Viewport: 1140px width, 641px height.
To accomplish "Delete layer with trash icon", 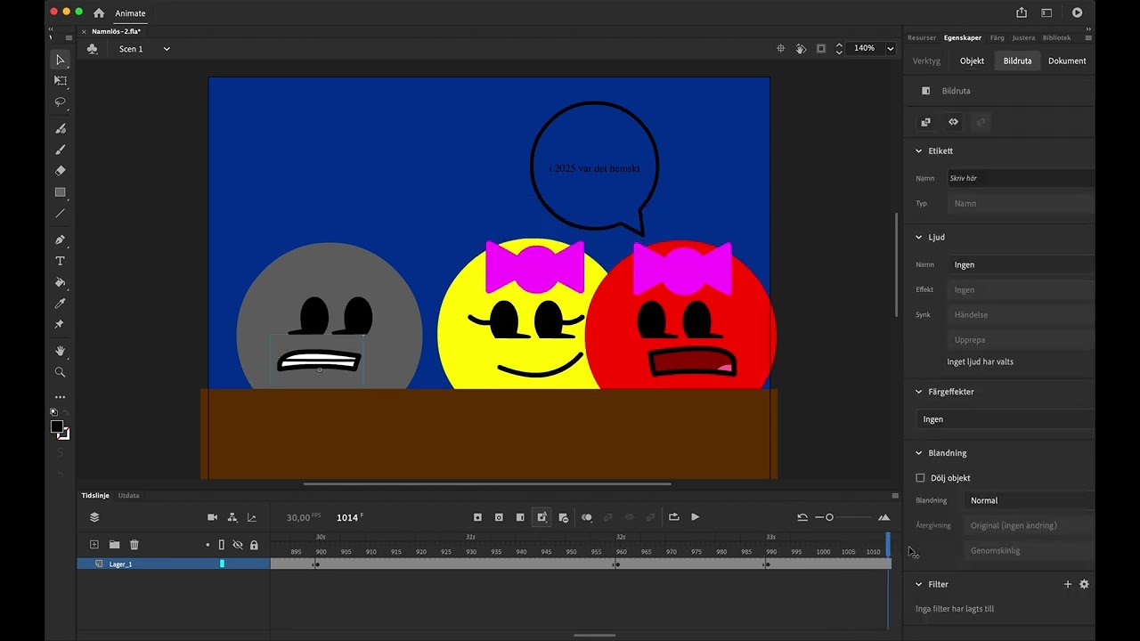I will 134,545.
